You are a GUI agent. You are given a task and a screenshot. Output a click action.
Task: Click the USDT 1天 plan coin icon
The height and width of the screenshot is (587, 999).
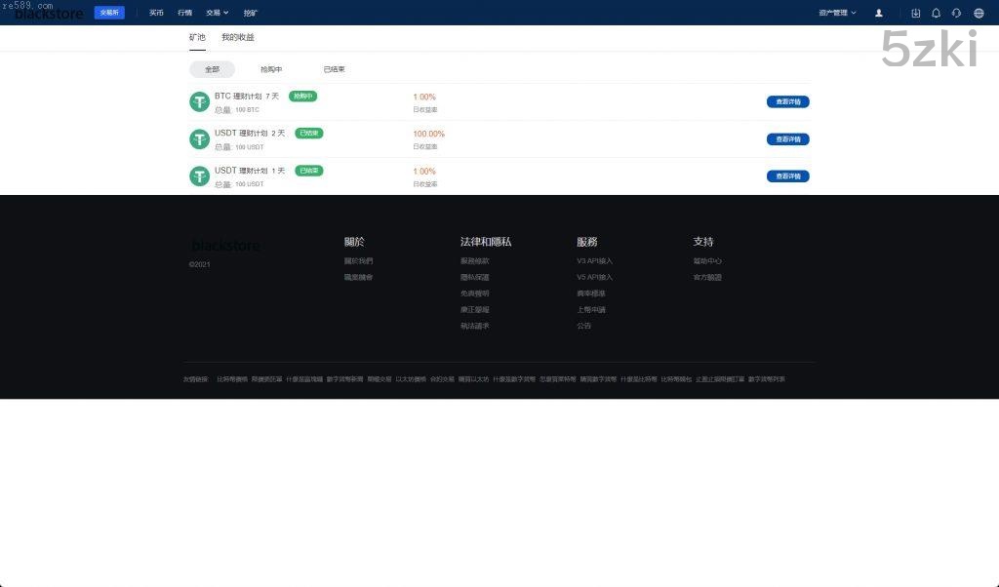[200, 176]
